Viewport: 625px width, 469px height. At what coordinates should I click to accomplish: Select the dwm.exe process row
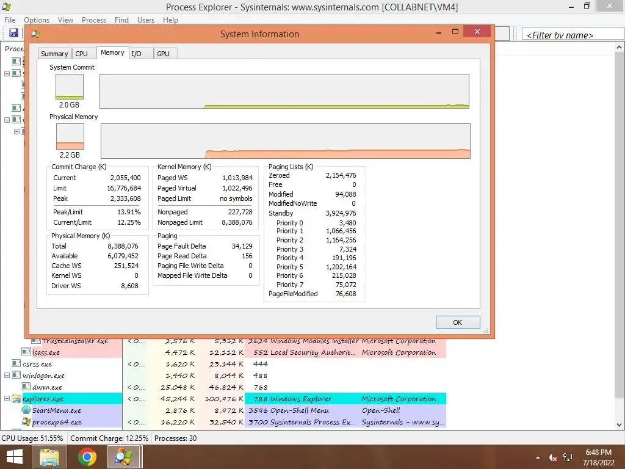(x=223, y=387)
